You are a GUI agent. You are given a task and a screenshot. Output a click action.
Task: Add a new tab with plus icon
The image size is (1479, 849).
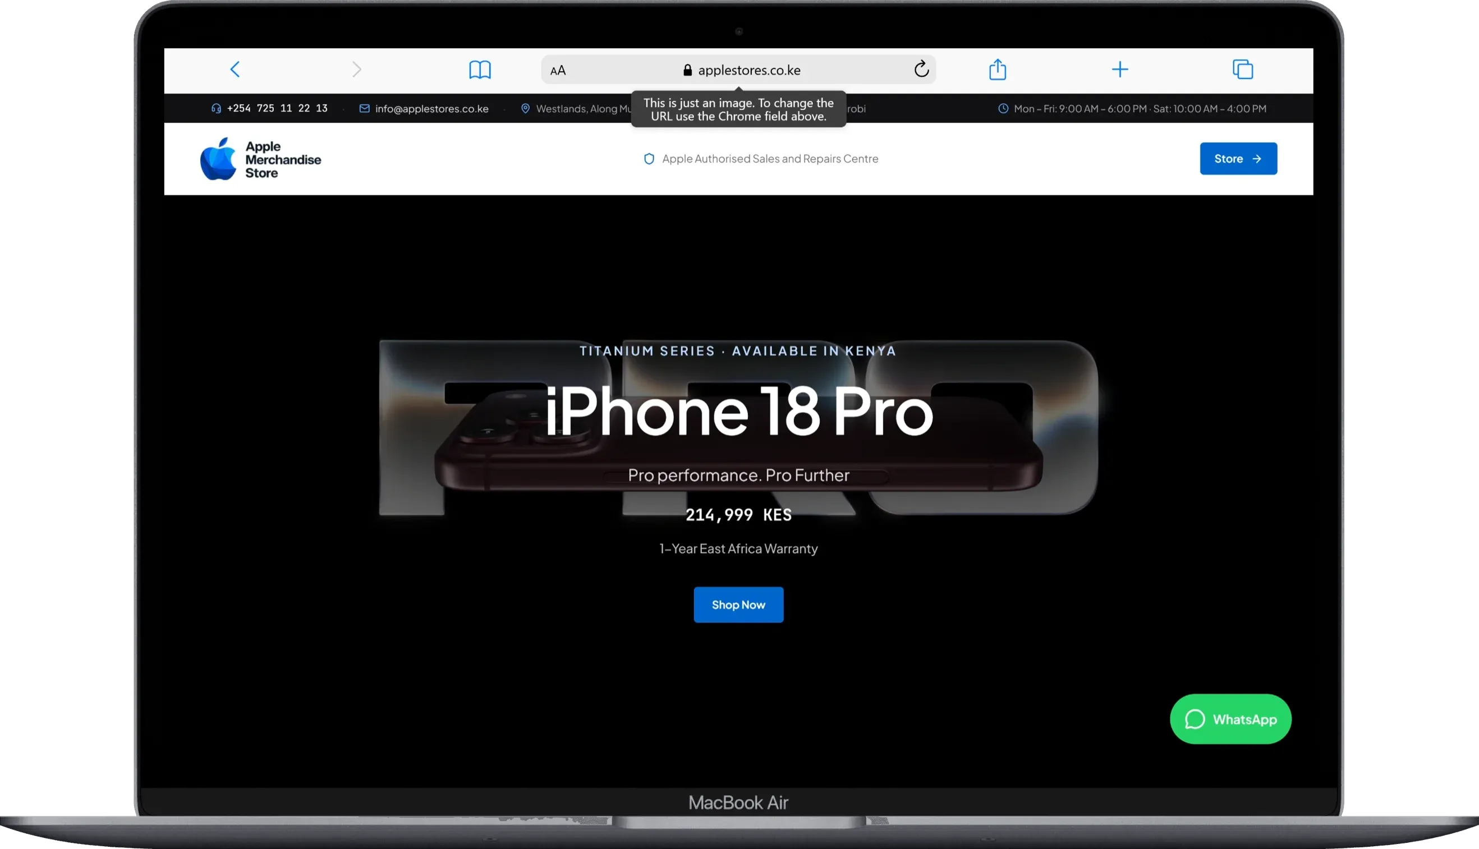click(x=1119, y=70)
